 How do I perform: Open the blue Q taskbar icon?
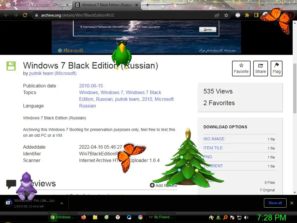click(129, 217)
